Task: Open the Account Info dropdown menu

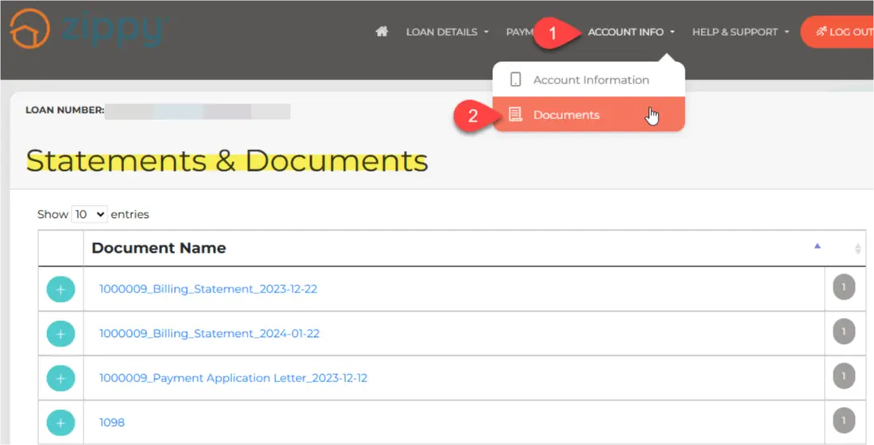Action: [631, 32]
